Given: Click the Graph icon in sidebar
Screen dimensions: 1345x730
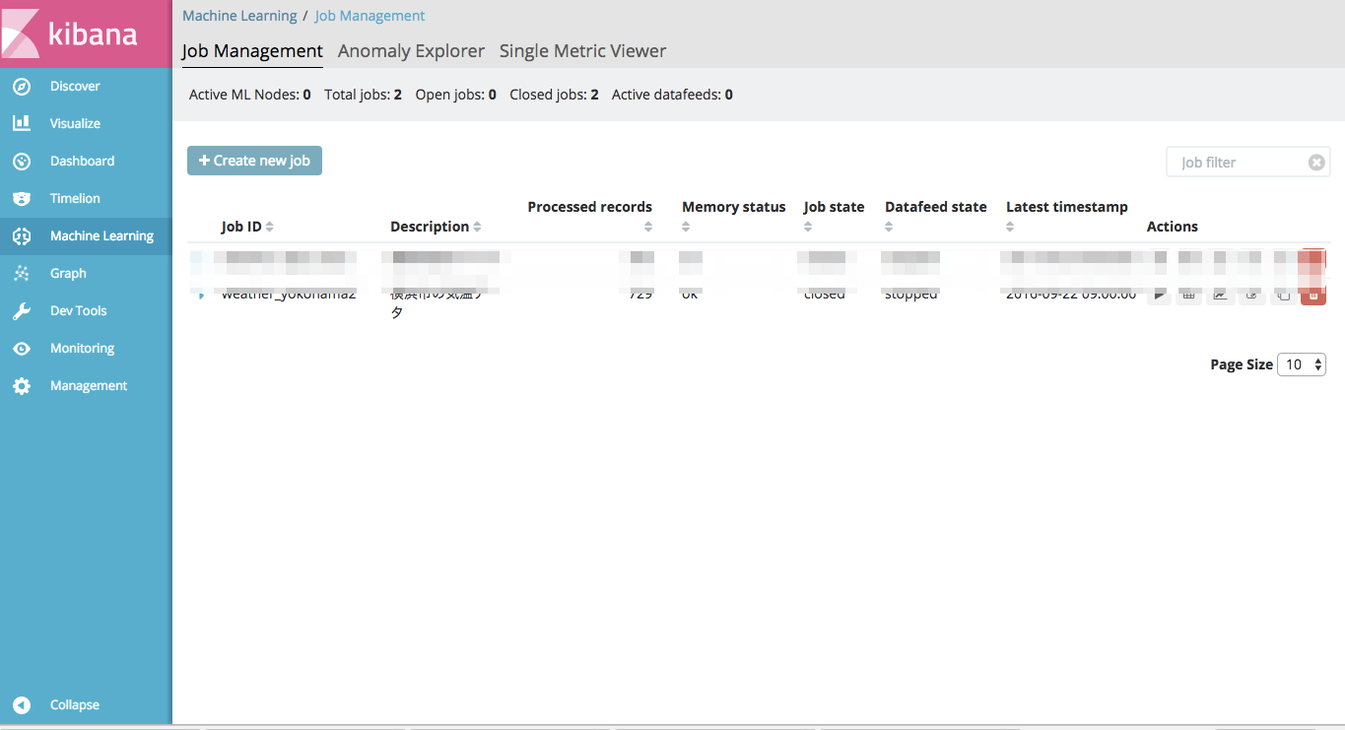Looking at the screenshot, I should click(x=22, y=274).
